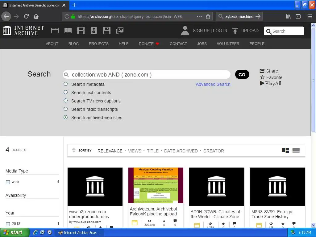Check the web media type filter
Screen dimensions: 316x237
(8, 182)
